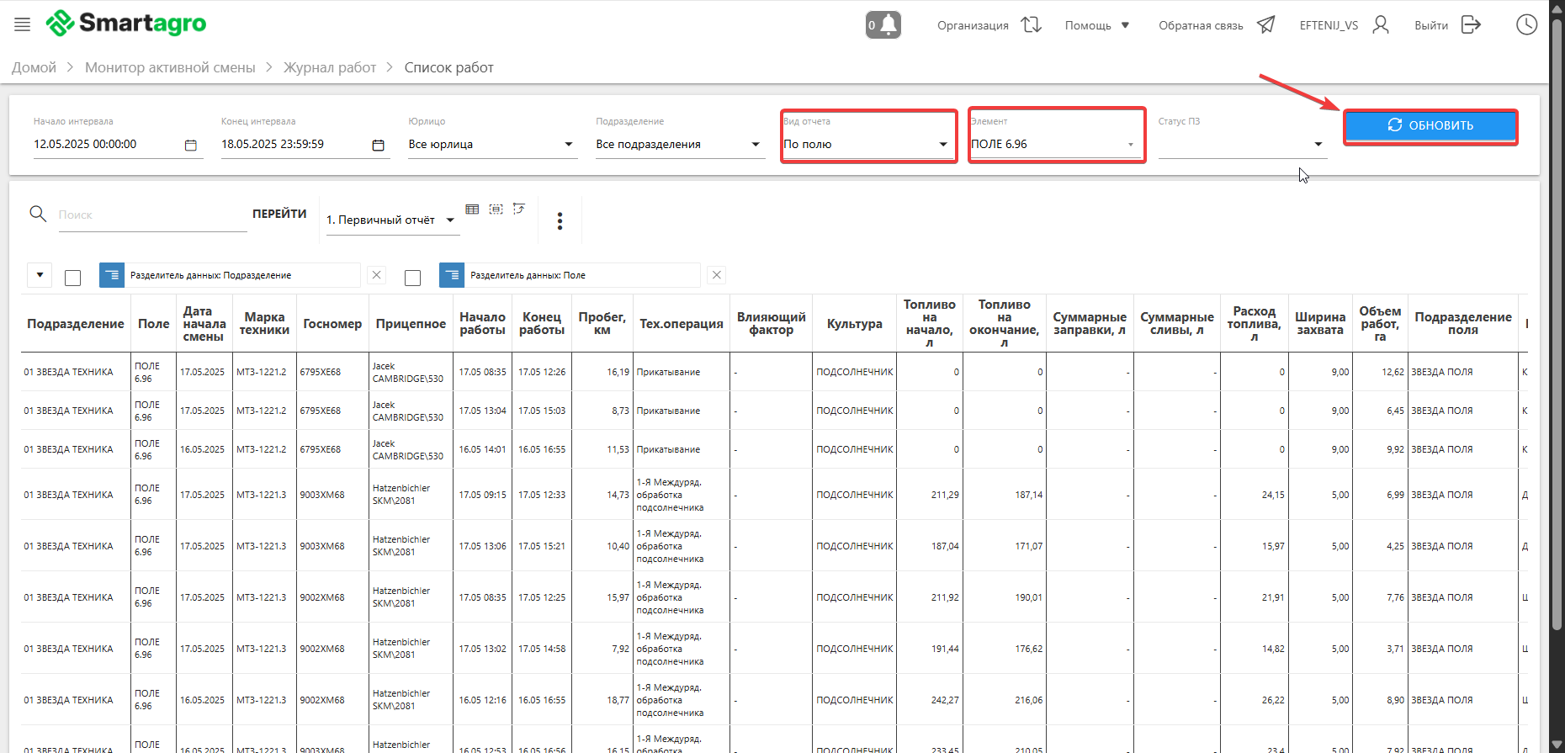This screenshot has width=1565, height=753.
Task: Expand the Первичный отчёт report selector
Action: pyautogui.click(x=450, y=220)
